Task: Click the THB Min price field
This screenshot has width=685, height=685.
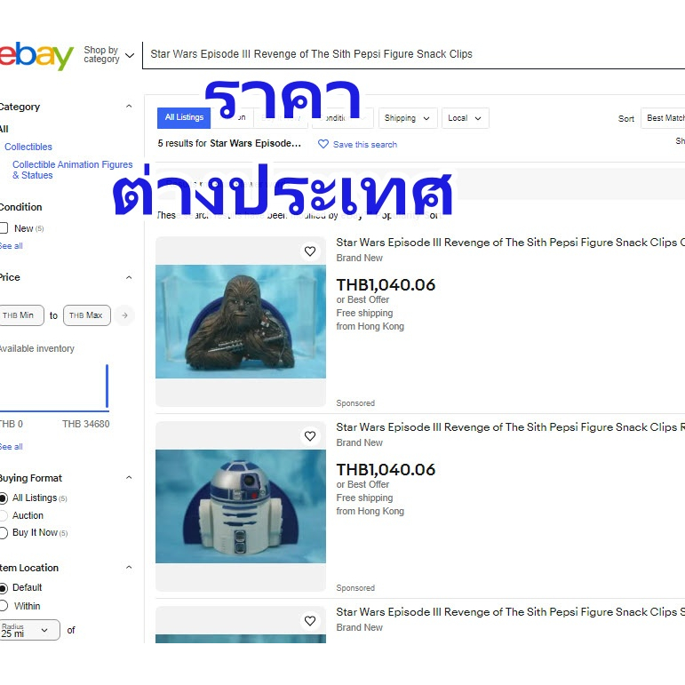Action: (x=21, y=315)
